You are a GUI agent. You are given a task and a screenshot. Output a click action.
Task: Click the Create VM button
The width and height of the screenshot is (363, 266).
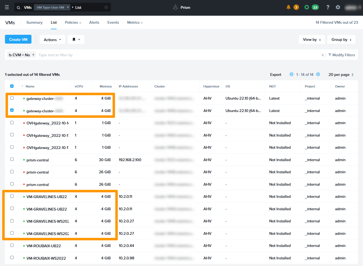[x=18, y=39]
